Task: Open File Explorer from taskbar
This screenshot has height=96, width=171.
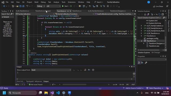Action: 46,93
